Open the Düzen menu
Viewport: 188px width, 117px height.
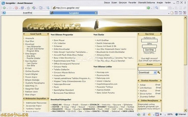point(114,3)
